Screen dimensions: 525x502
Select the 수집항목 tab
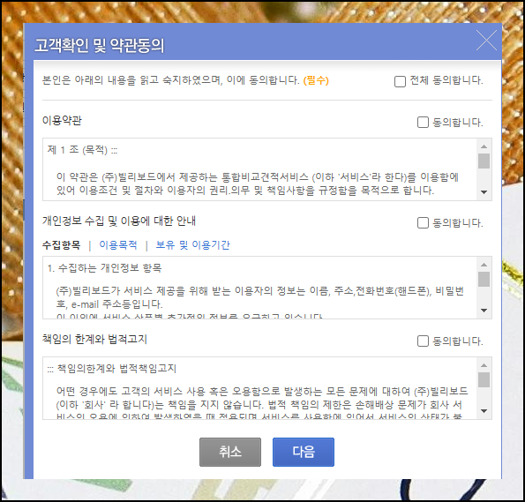tap(61, 245)
